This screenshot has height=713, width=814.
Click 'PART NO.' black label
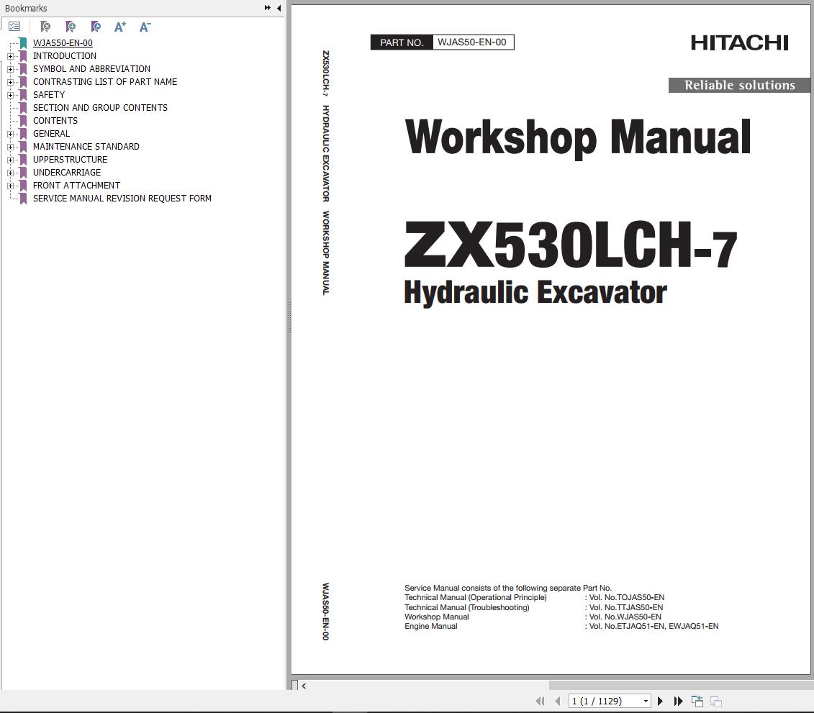click(402, 42)
